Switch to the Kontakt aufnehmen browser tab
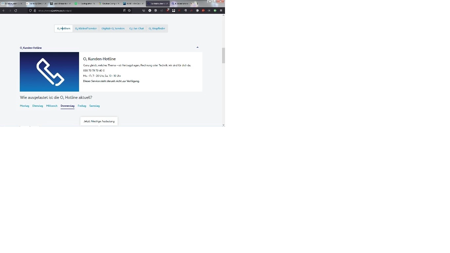 coord(157,4)
